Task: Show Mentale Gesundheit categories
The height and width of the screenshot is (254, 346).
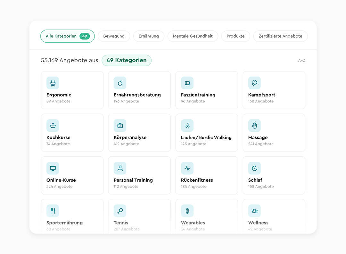Action: coord(193,36)
